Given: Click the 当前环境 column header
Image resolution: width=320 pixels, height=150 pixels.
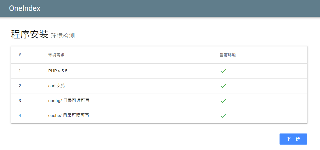Looking at the screenshot, I should (228, 55).
